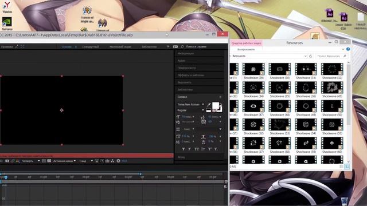Apply Faux Italic text style
367x206 pixels.
tap(190, 149)
